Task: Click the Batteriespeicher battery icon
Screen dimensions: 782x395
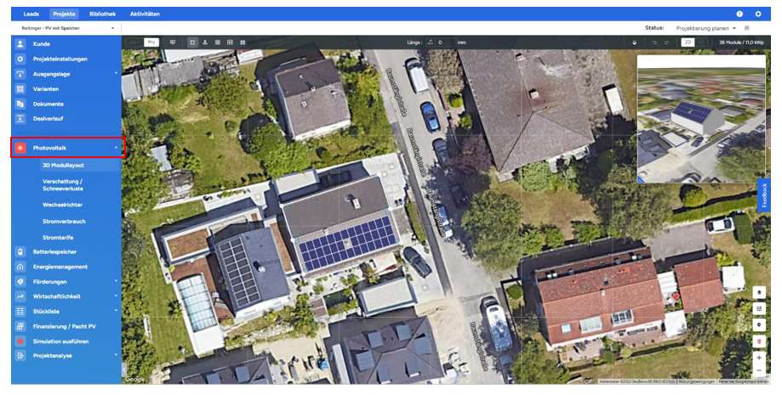Action: coord(20,251)
